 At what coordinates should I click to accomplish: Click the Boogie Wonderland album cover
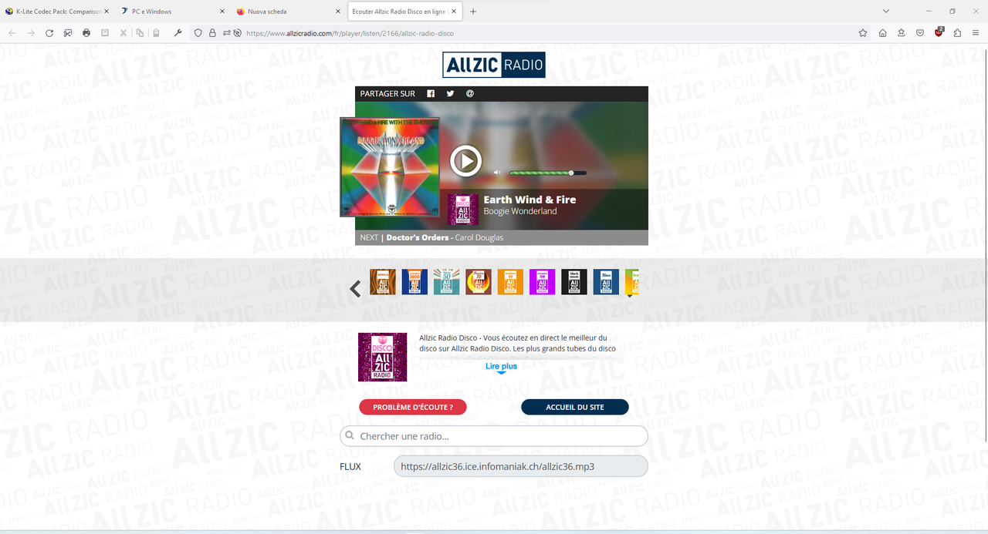click(390, 167)
